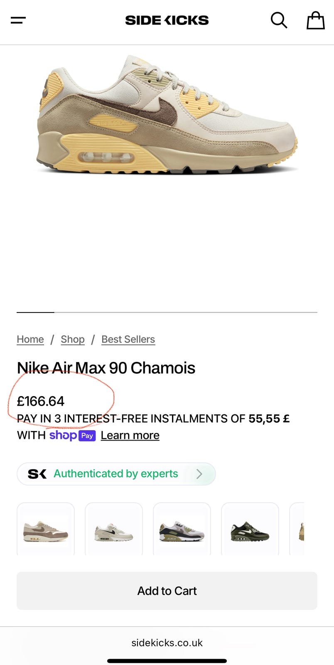Tap the Sidekicks logo

point(167,20)
